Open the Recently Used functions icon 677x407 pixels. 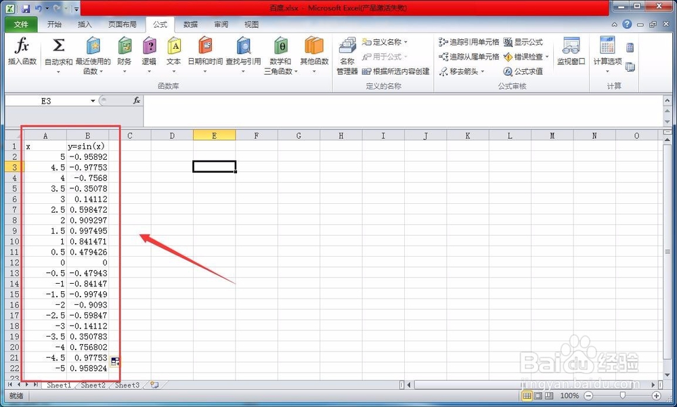coord(93,46)
